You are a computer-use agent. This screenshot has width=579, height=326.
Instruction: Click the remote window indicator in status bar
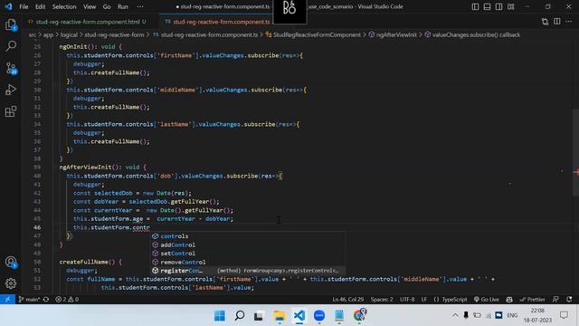click(7, 300)
